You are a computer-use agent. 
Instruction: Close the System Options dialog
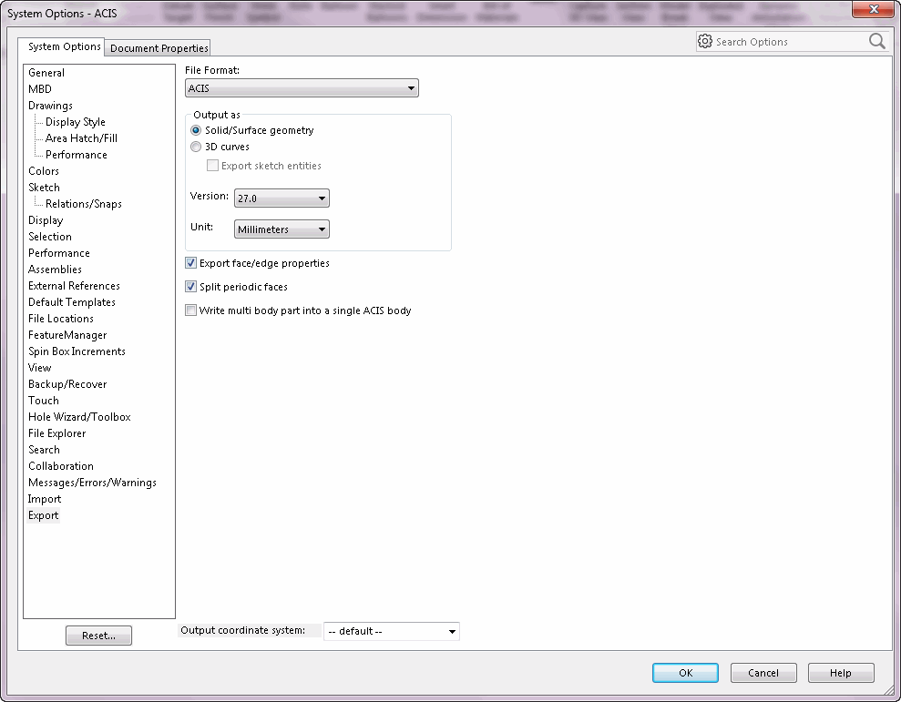874,9
